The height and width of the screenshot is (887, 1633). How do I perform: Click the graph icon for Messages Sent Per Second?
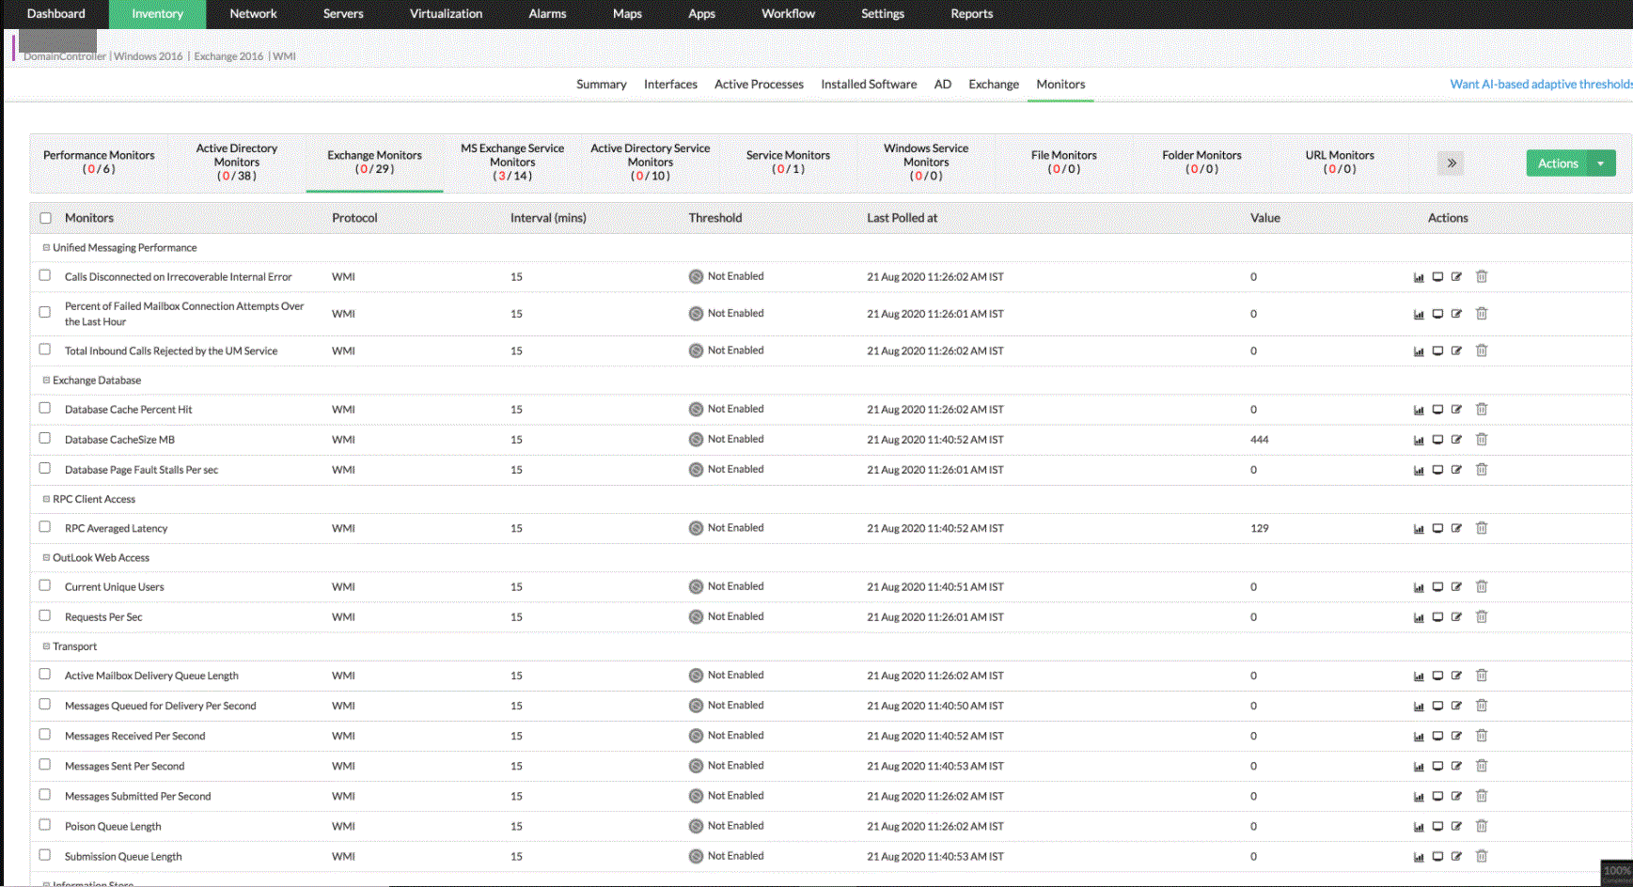point(1418,766)
